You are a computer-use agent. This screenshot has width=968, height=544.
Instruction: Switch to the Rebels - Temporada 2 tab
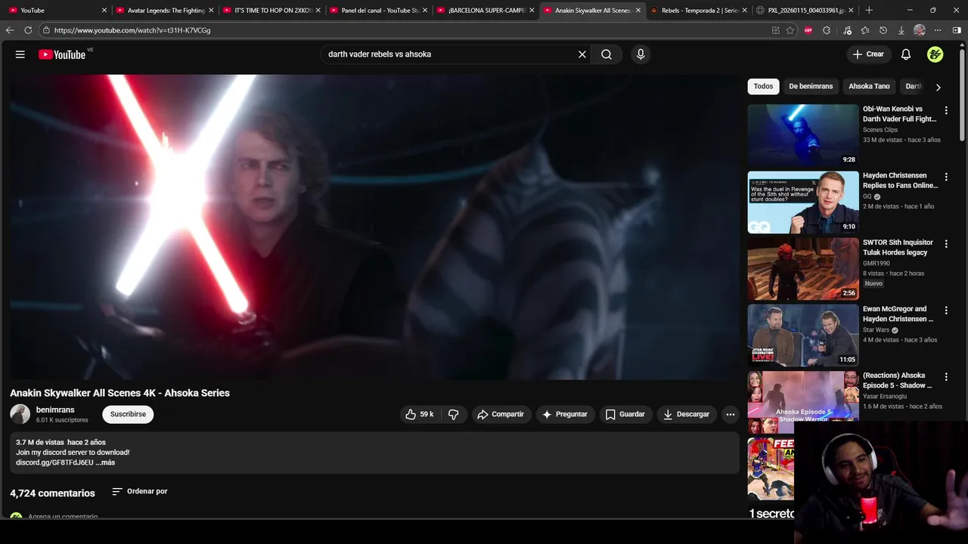[x=699, y=11]
